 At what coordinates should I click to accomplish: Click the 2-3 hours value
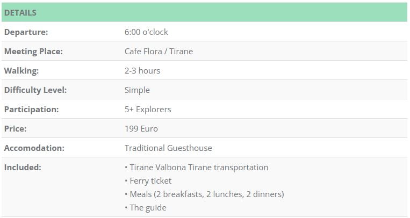pos(142,70)
